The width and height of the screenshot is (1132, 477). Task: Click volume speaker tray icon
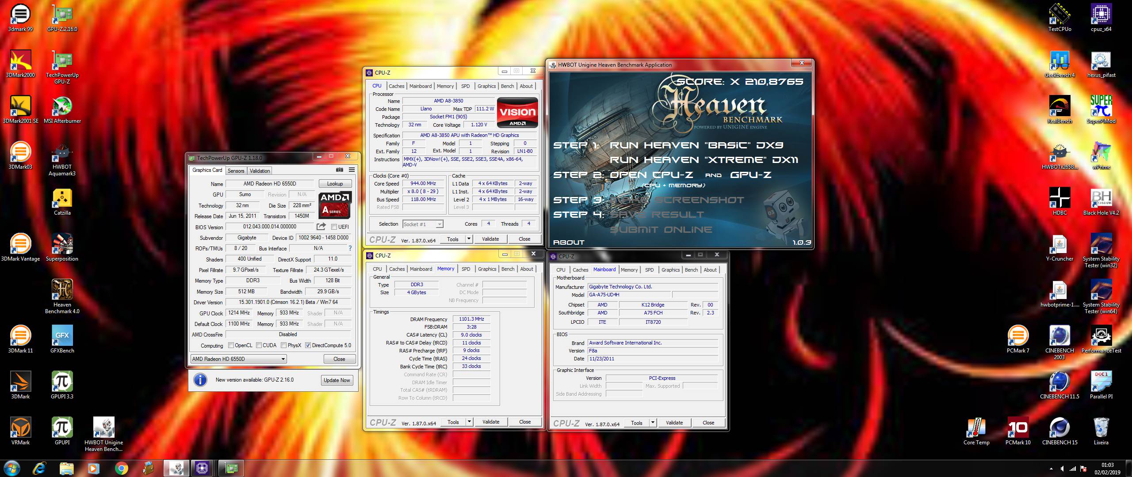click(1062, 469)
